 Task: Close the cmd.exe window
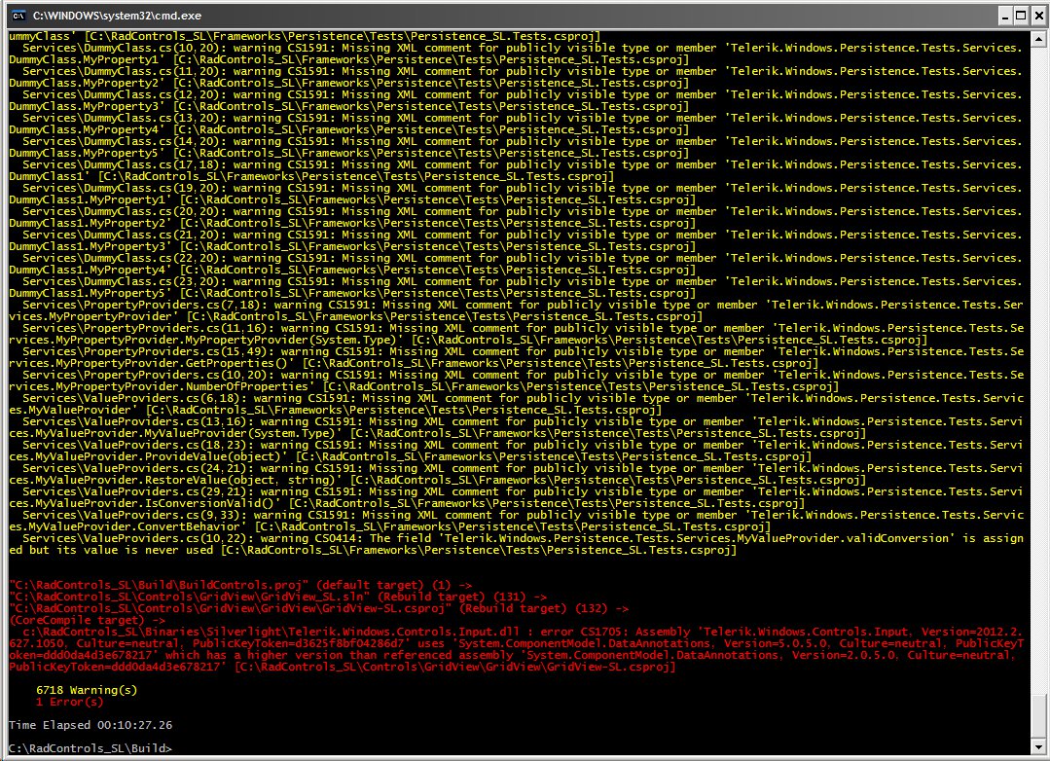coord(1037,16)
